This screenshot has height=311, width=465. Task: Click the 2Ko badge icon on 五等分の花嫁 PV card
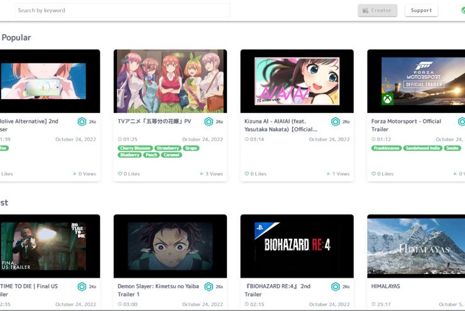[x=209, y=122]
